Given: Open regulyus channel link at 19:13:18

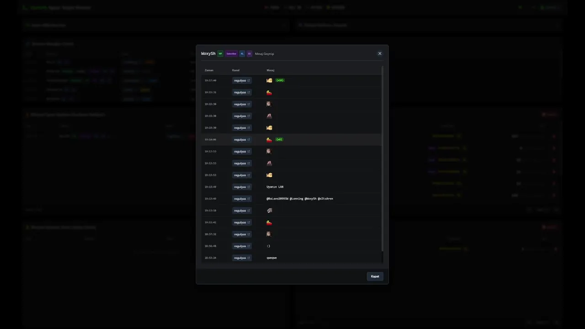Looking at the screenshot, I should pyautogui.click(x=242, y=211).
